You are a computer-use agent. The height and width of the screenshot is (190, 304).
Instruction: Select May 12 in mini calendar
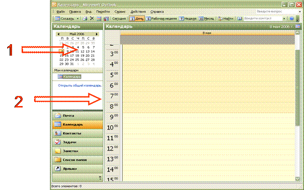point(83,51)
